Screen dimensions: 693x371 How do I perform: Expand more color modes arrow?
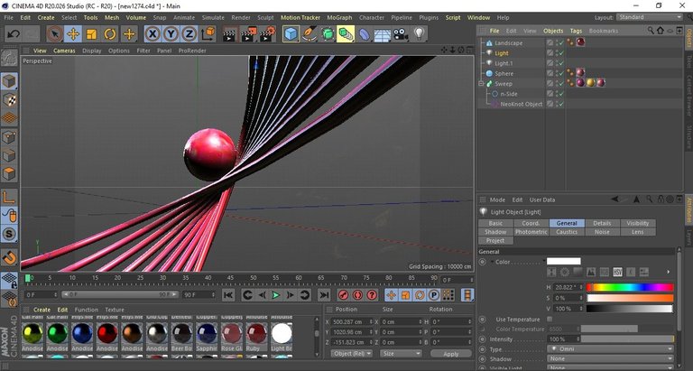pyautogui.click(x=669, y=272)
